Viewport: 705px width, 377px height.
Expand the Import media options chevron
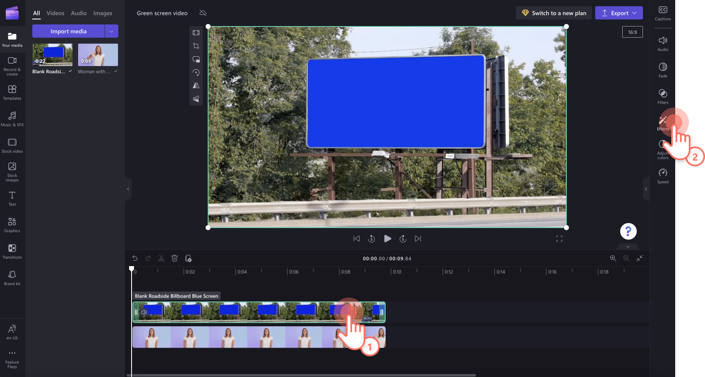[x=111, y=31]
